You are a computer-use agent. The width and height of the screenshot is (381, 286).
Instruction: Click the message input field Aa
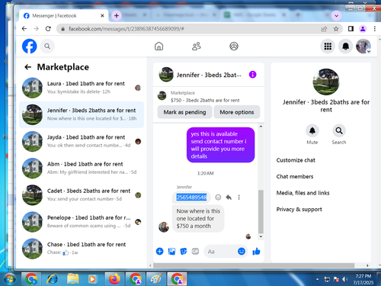[221, 252]
